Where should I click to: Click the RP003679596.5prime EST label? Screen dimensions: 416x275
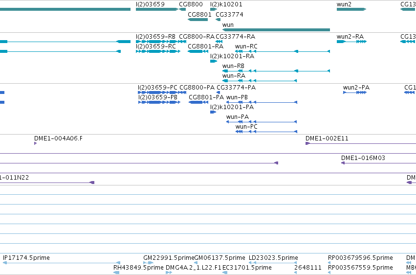[360, 258]
